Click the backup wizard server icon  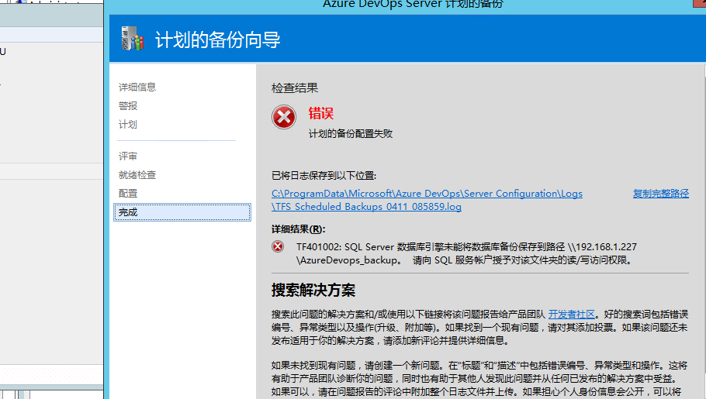click(133, 39)
